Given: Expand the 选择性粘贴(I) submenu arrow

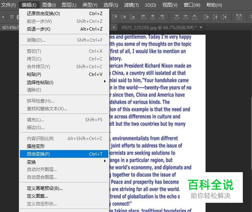Looking at the screenshot, I should (105, 82).
